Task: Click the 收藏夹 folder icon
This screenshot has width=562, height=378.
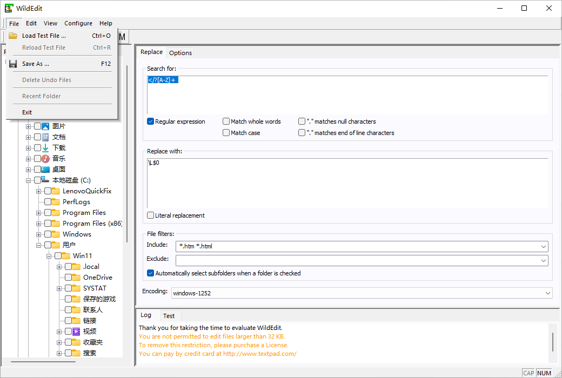Action: coord(76,342)
